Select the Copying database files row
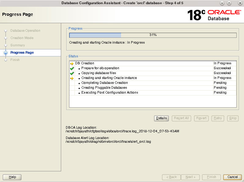244x182 pixels. 153,73
